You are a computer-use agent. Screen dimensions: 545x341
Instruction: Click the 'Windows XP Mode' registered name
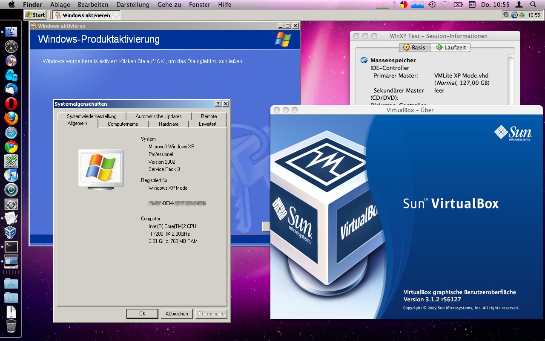click(168, 188)
